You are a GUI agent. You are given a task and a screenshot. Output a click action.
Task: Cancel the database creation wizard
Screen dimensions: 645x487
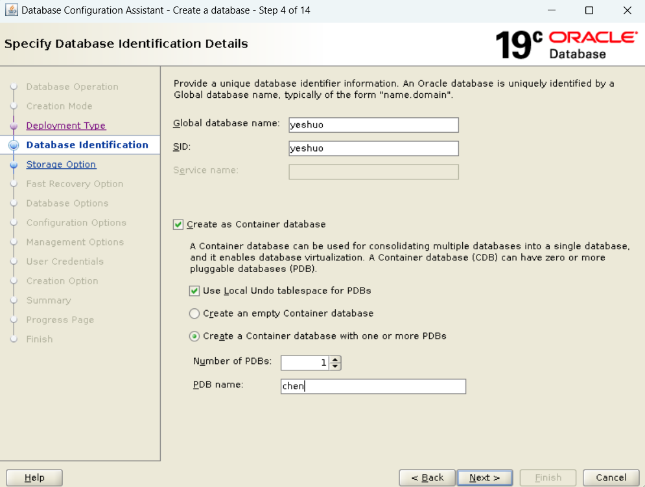[x=611, y=477]
